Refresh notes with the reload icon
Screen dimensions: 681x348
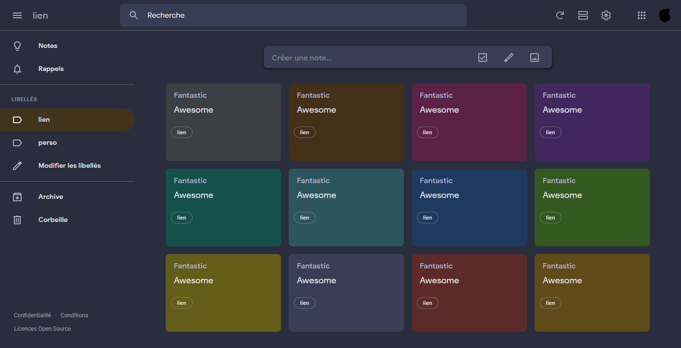(x=559, y=15)
